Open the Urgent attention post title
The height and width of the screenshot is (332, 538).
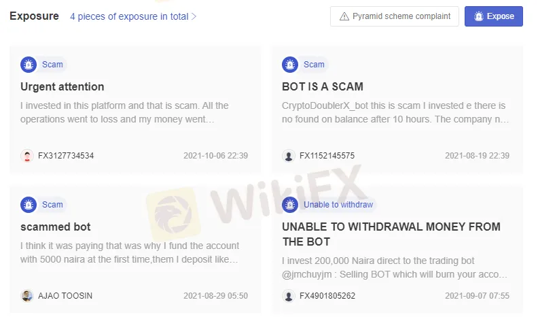click(62, 87)
